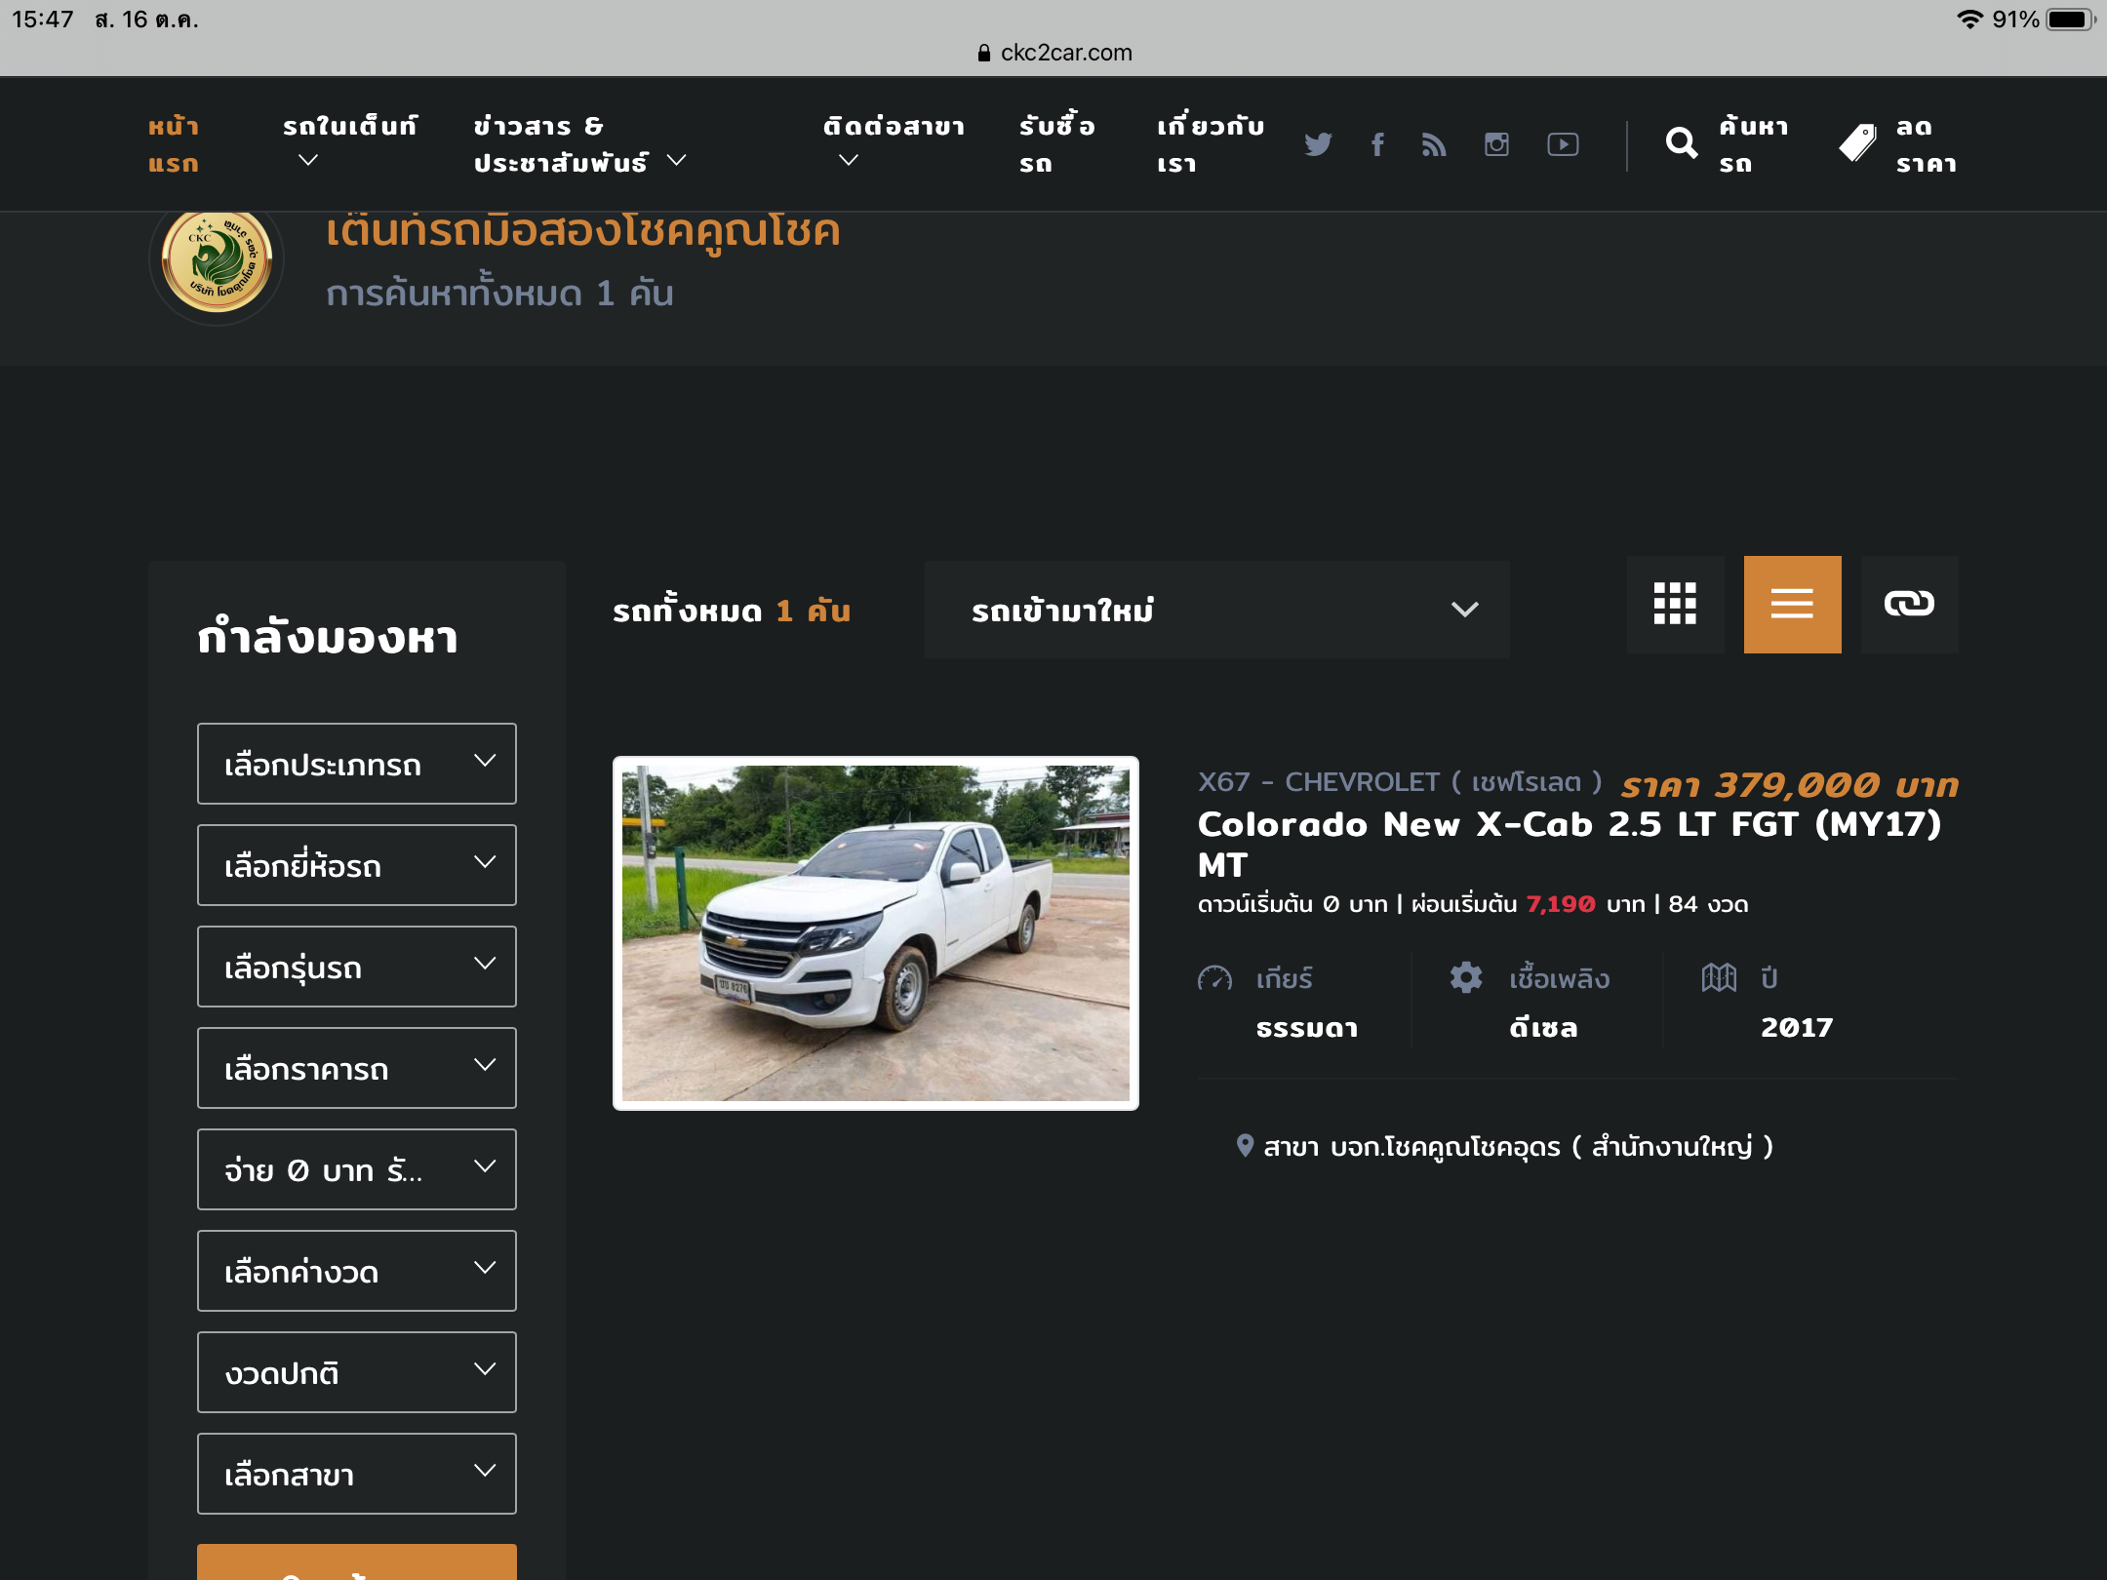Open the เลือกยี่ห้อรถ brand dropdown
The width and height of the screenshot is (2107, 1580).
pyautogui.click(x=356, y=865)
